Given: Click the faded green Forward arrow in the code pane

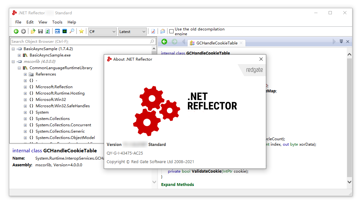Looking at the screenshot, I should [x=174, y=42].
